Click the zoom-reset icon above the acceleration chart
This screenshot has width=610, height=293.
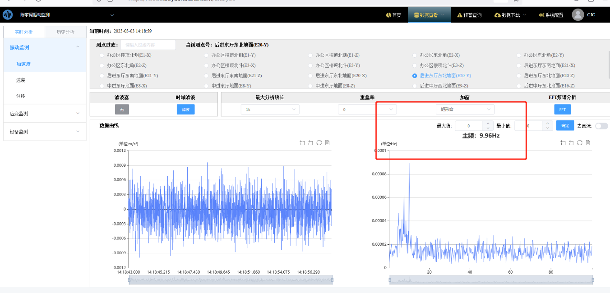coord(310,143)
